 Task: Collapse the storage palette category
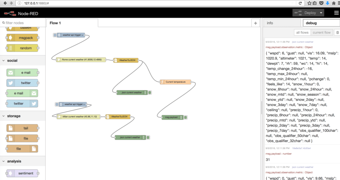pos(23,116)
